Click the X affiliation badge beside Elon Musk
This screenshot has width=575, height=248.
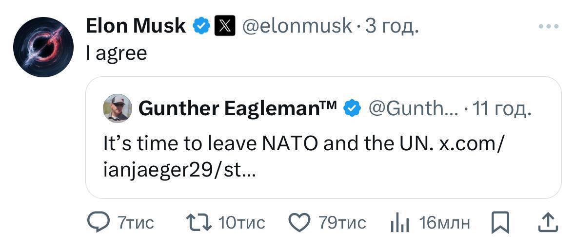tap(225, 26)
